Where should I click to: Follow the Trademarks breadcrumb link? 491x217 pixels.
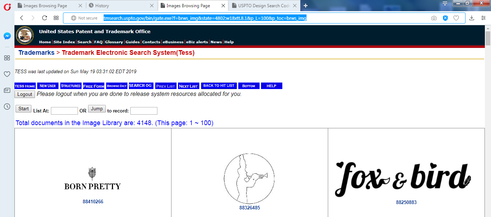click(x=36, y=53)
